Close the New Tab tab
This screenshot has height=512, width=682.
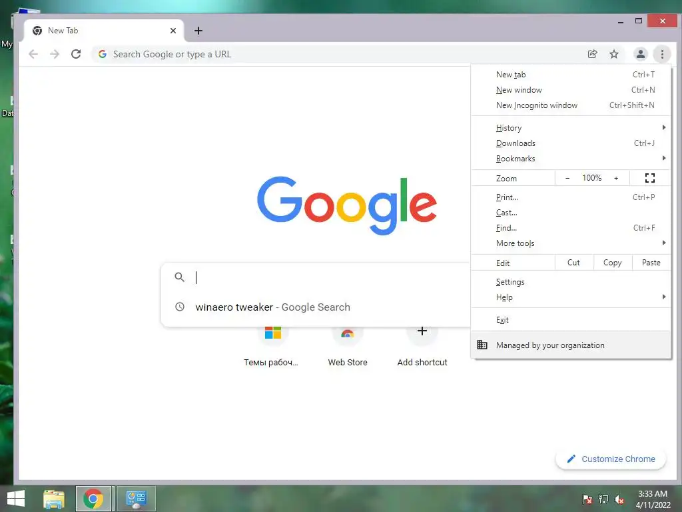point(173,31)
